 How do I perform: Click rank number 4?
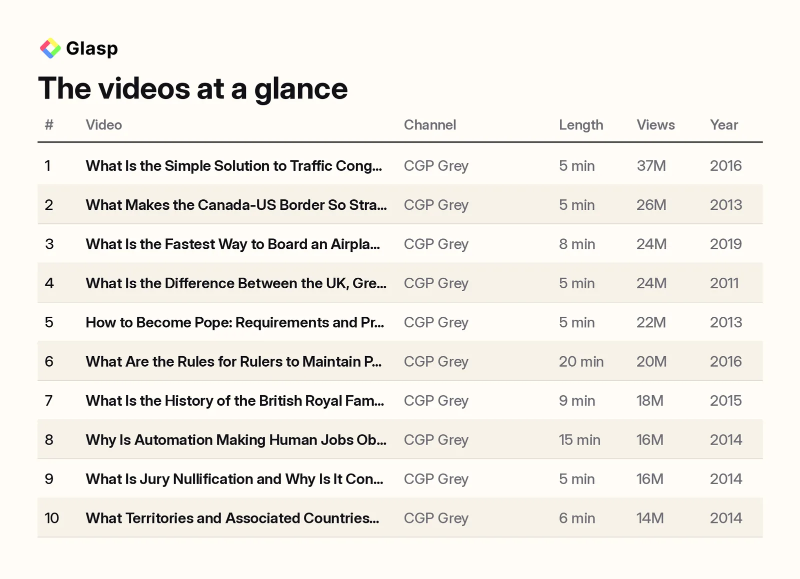tap(49, 283)
